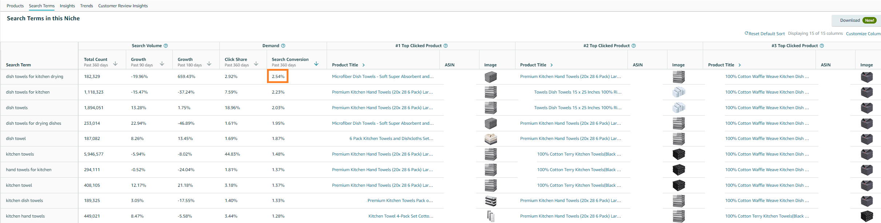Sort by Search Conversion arrow

(316, 63)
